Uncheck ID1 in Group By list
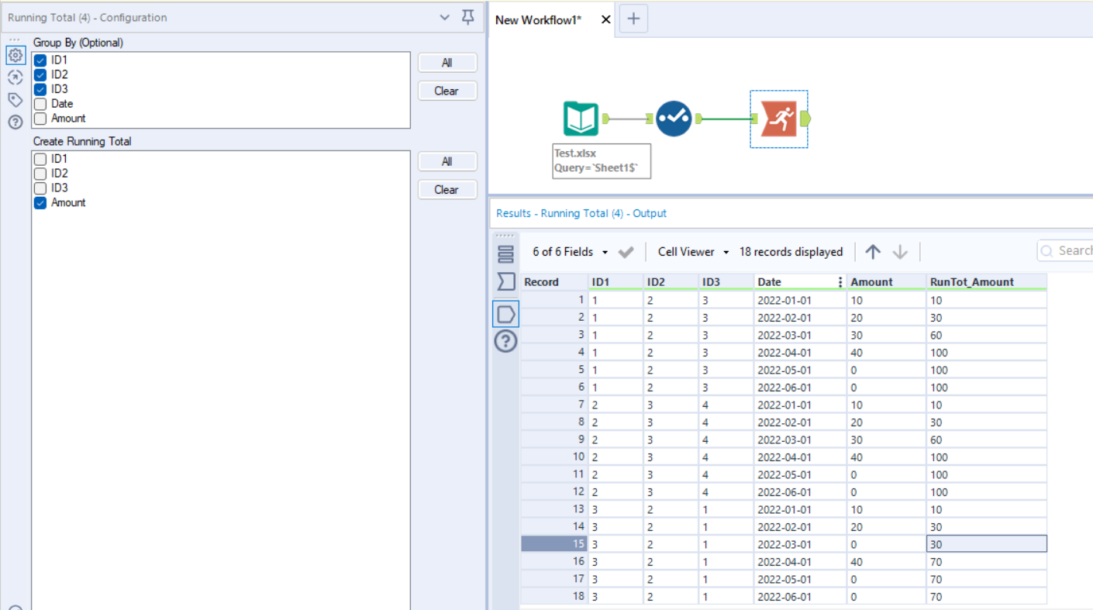The image size is (1093, 610). click(x=40, y=60)
